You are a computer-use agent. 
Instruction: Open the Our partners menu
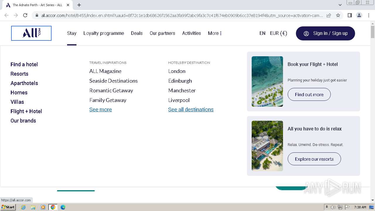(x=162, y=33)
